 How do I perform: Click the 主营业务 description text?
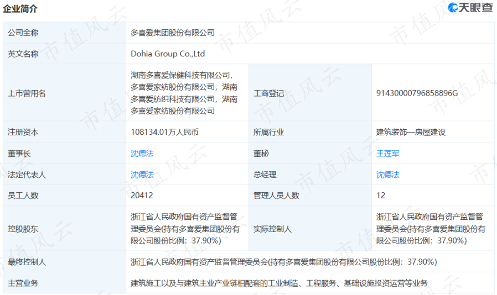[279, 283]
